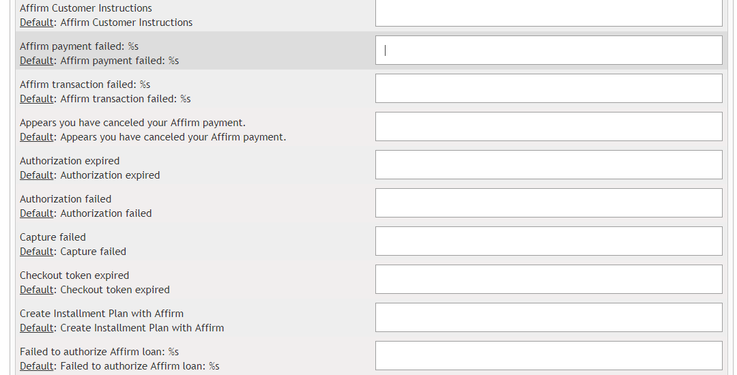Focus the Authorization failed translation field

tap(549, 203)
